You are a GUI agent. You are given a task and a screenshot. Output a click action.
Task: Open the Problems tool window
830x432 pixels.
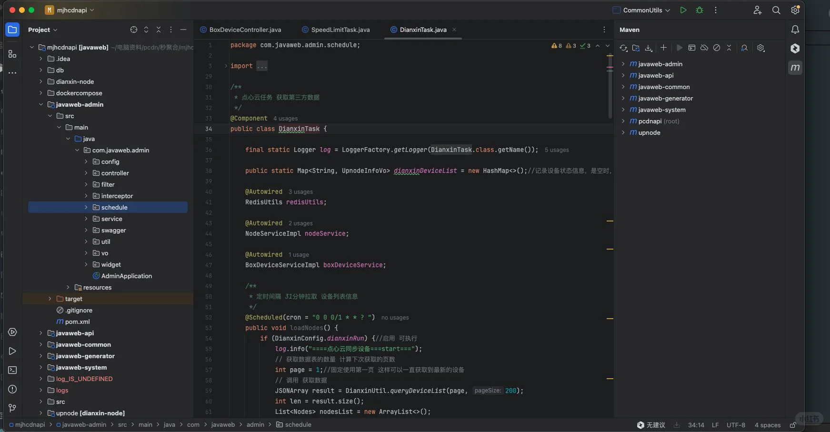point(12,389)
